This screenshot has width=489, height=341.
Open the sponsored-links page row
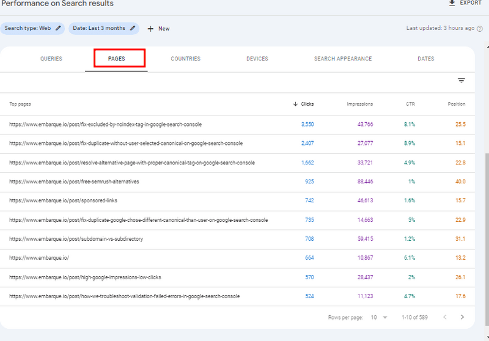coord(237,201)
